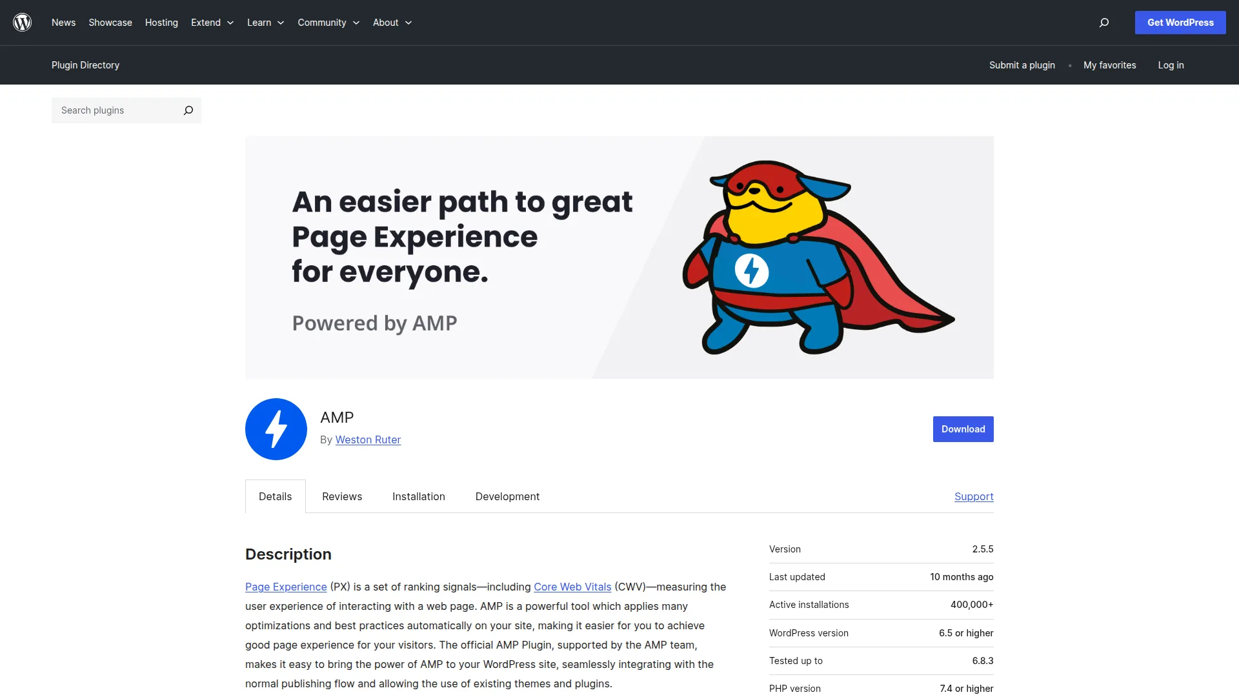The image size is (1239, 697).
Task: Open Submit a plugin link
Action: point(1022,65)
